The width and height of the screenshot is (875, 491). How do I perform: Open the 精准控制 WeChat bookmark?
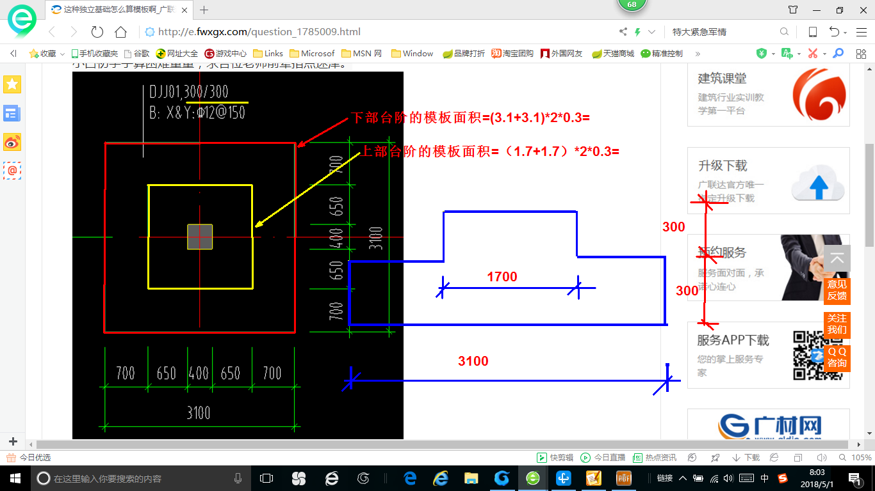(662, 54)
